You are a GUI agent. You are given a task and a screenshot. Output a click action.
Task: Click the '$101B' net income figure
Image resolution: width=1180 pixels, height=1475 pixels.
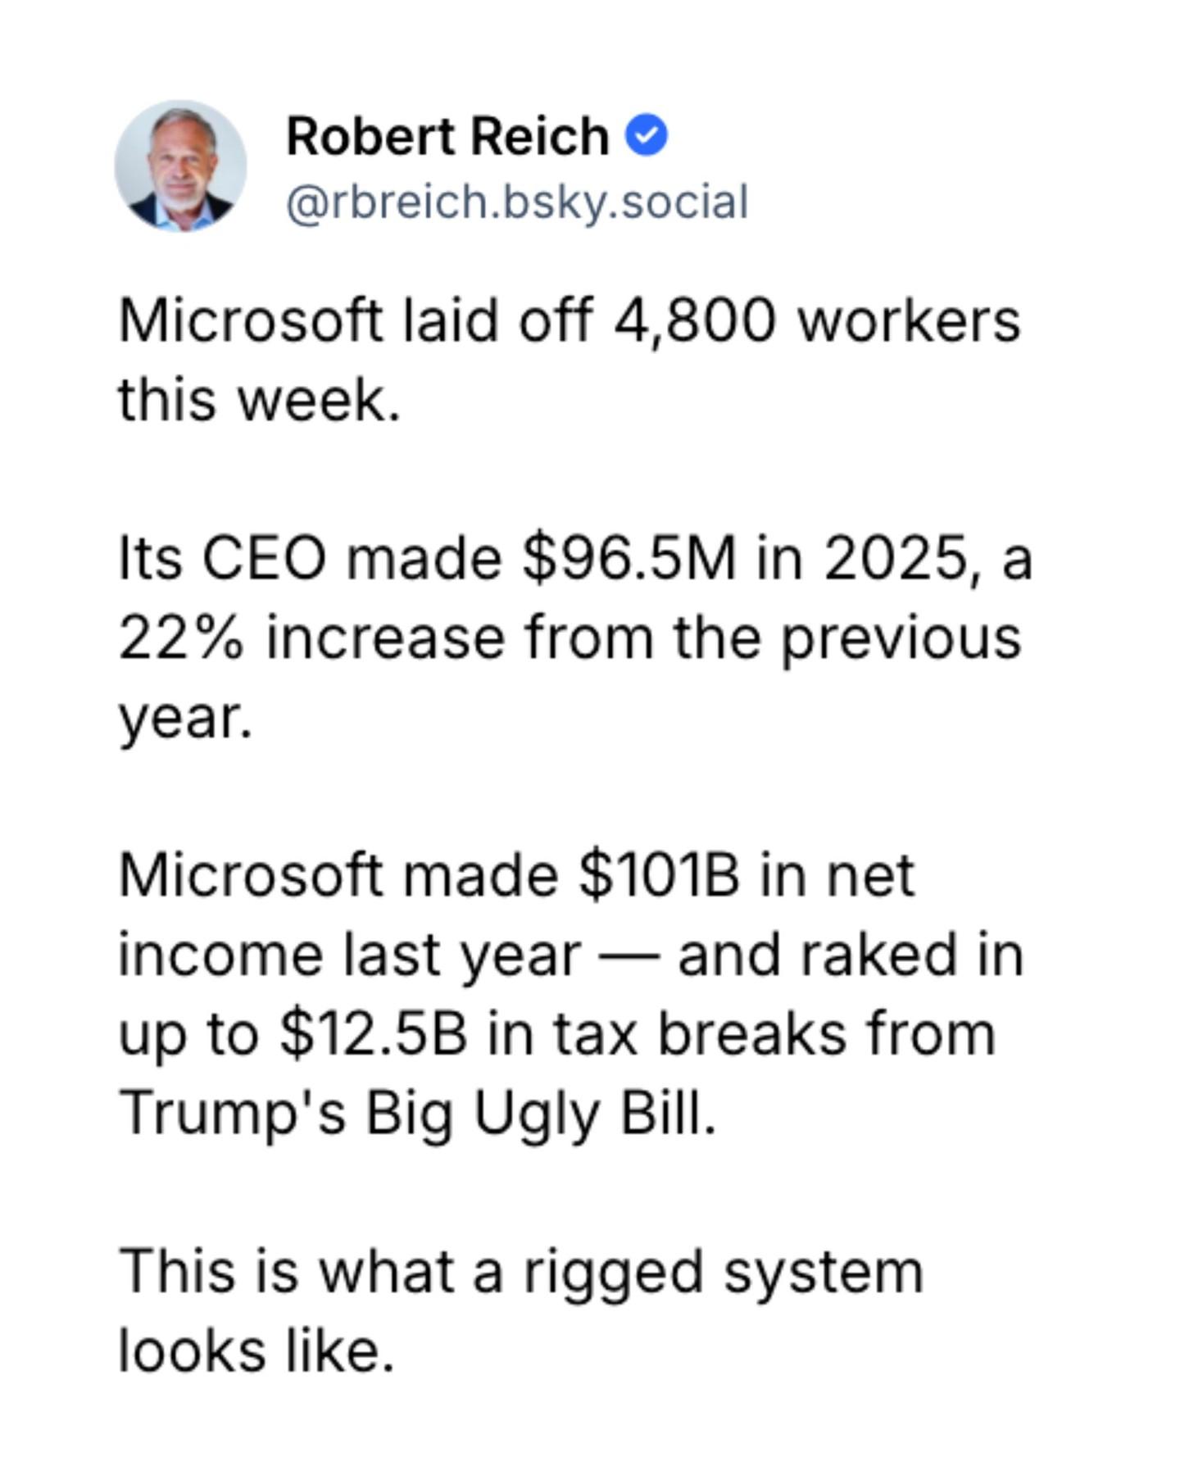659,876
